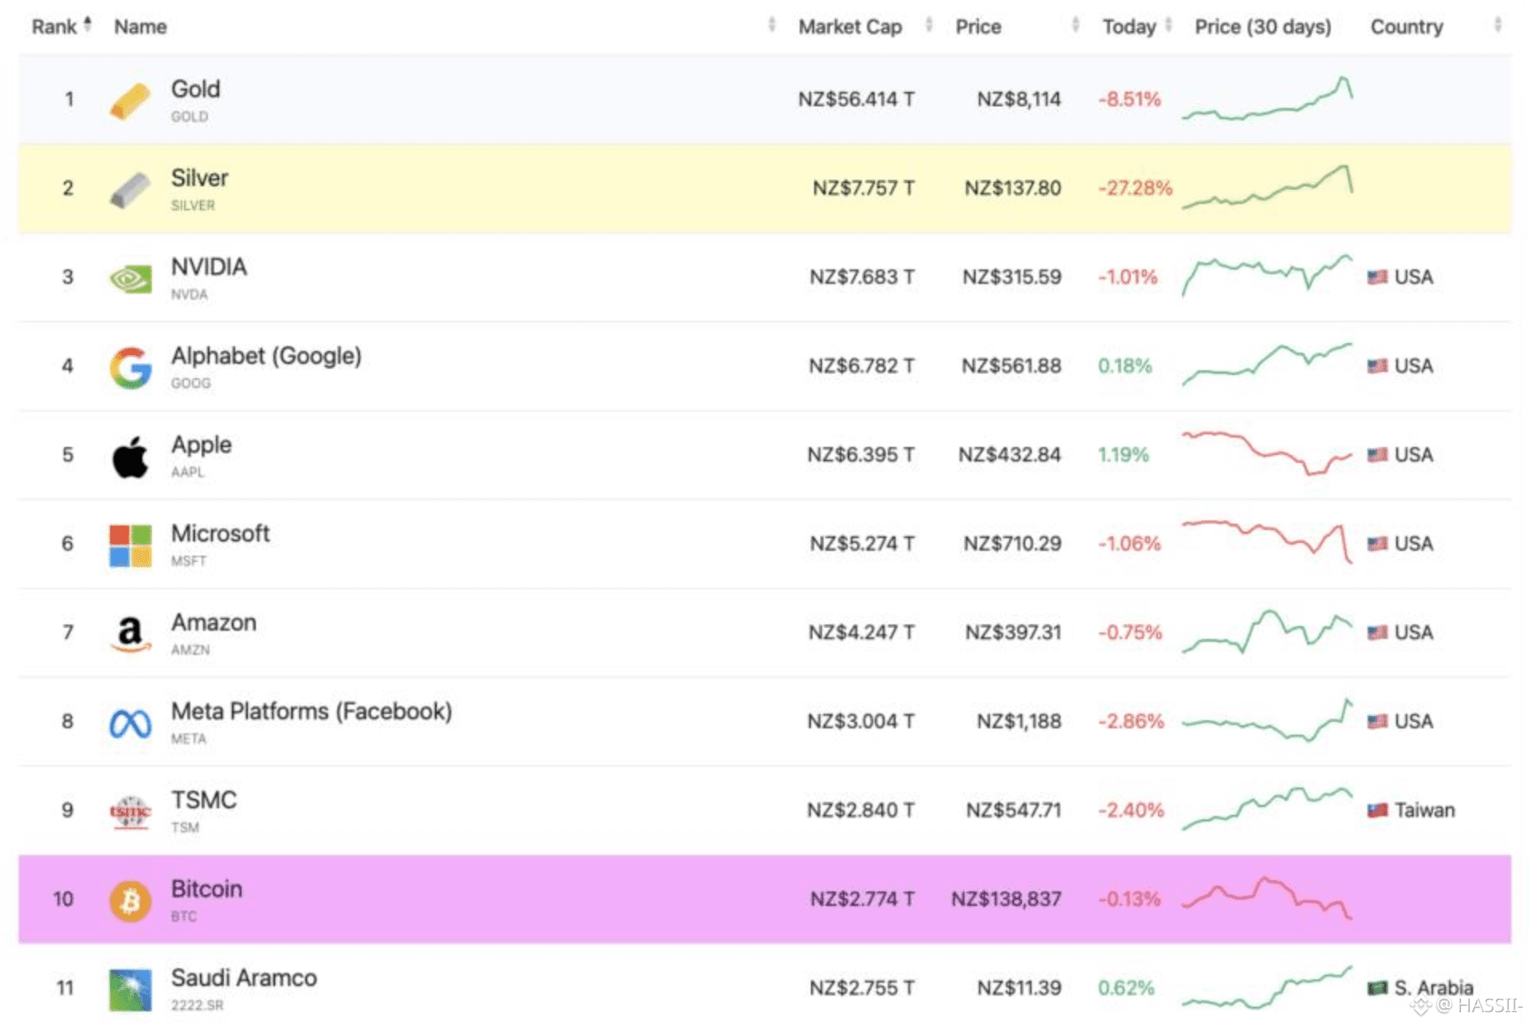Click the Bitcoin logo icon
The width and height of the screenshot is (1529, 1025).
click(130, 901)
